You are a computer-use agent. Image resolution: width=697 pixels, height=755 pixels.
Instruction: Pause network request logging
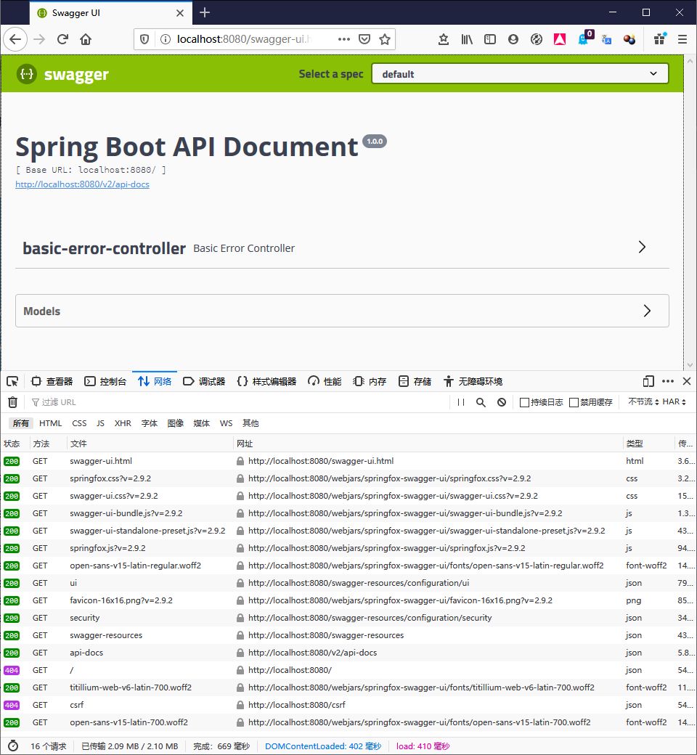(x=460, y=402)
